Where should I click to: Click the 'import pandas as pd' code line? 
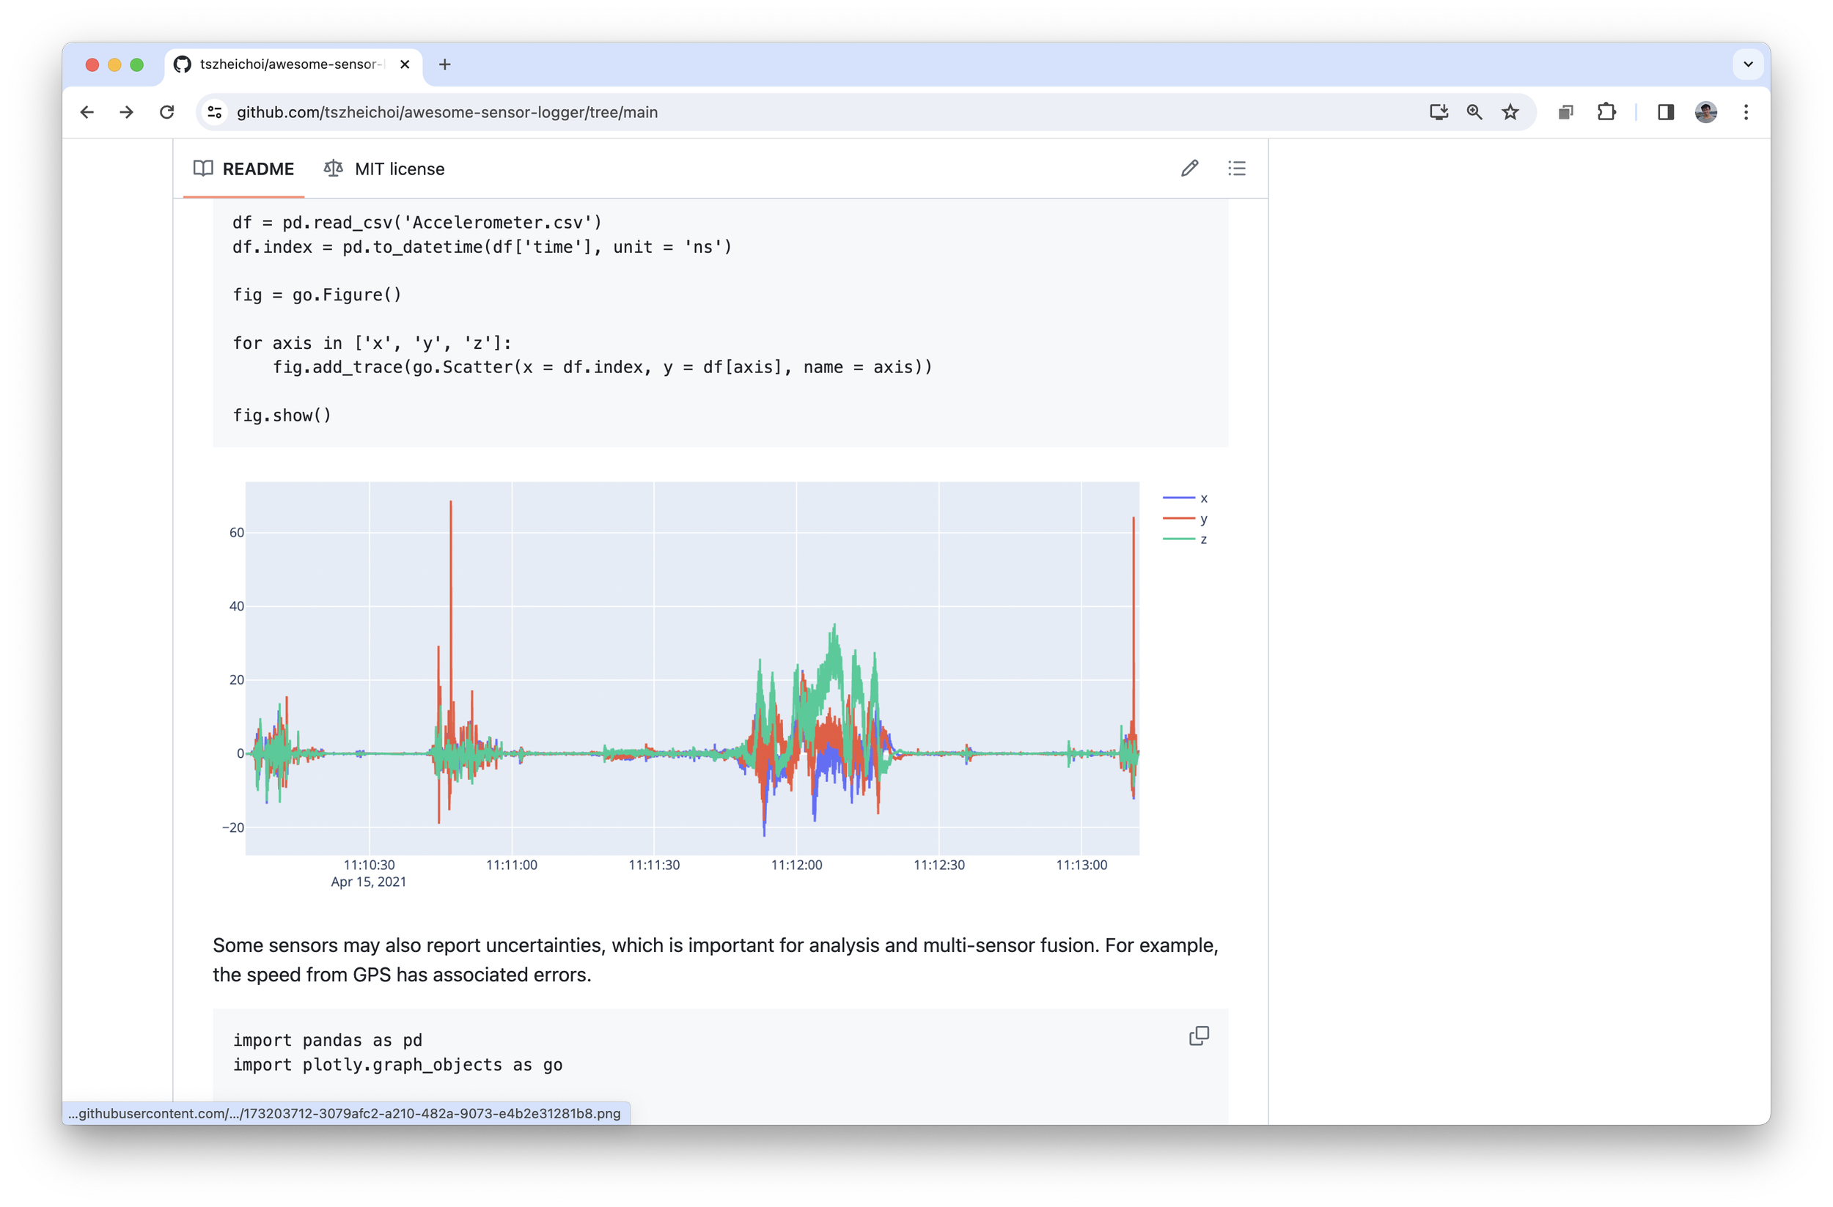coord(327,1041)
